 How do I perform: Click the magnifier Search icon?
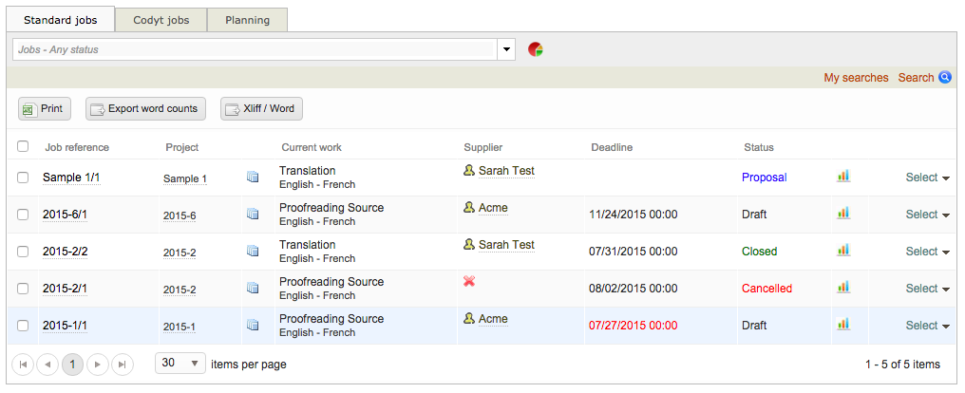pyautogui.click(x=945, y=78)
